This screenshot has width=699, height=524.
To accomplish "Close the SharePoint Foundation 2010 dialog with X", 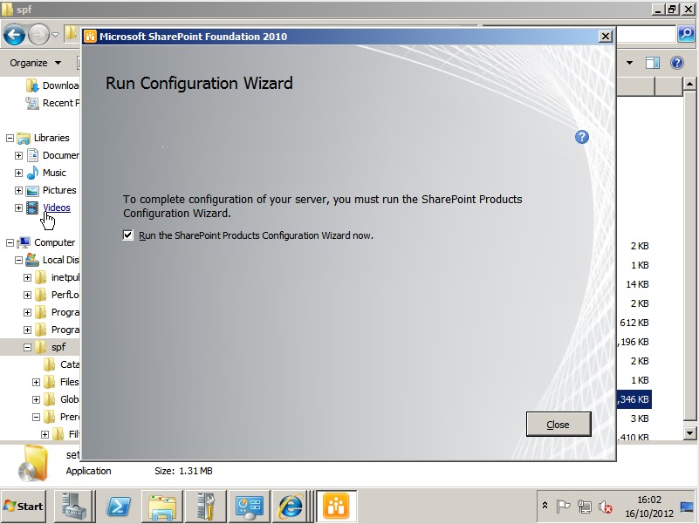I will (x=605, y=36).
